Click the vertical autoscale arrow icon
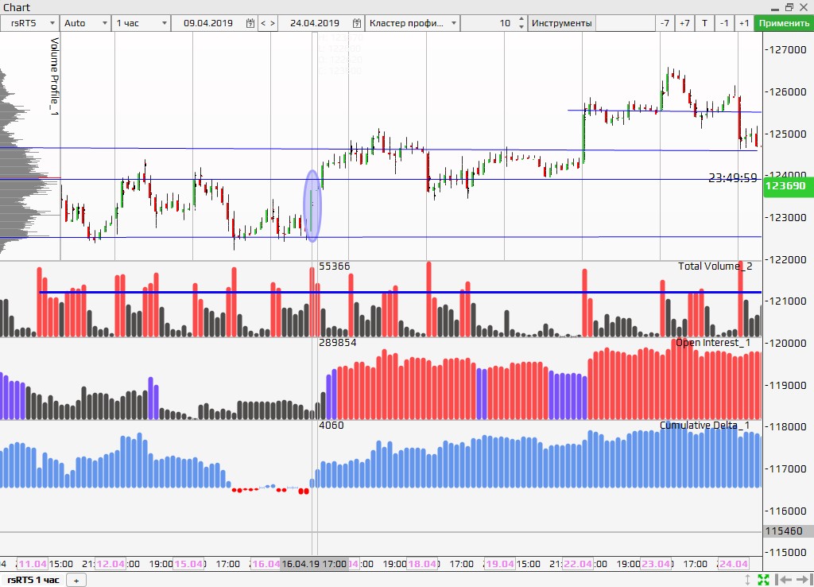This screenshot has height=587, width=814. point(747,580)
